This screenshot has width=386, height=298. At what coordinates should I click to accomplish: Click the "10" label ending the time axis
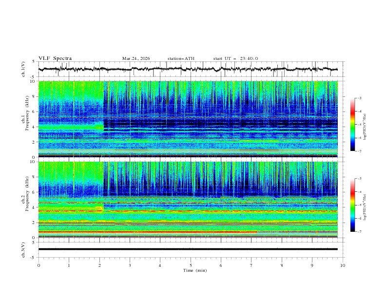coord(343,265)
